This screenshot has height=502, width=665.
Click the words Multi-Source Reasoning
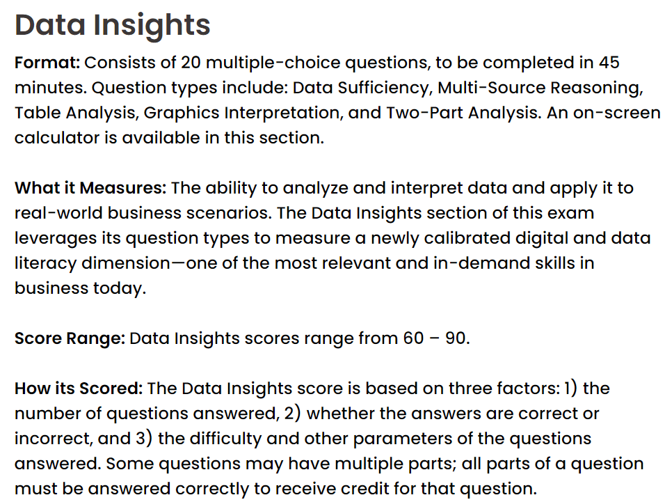point(540,88)
